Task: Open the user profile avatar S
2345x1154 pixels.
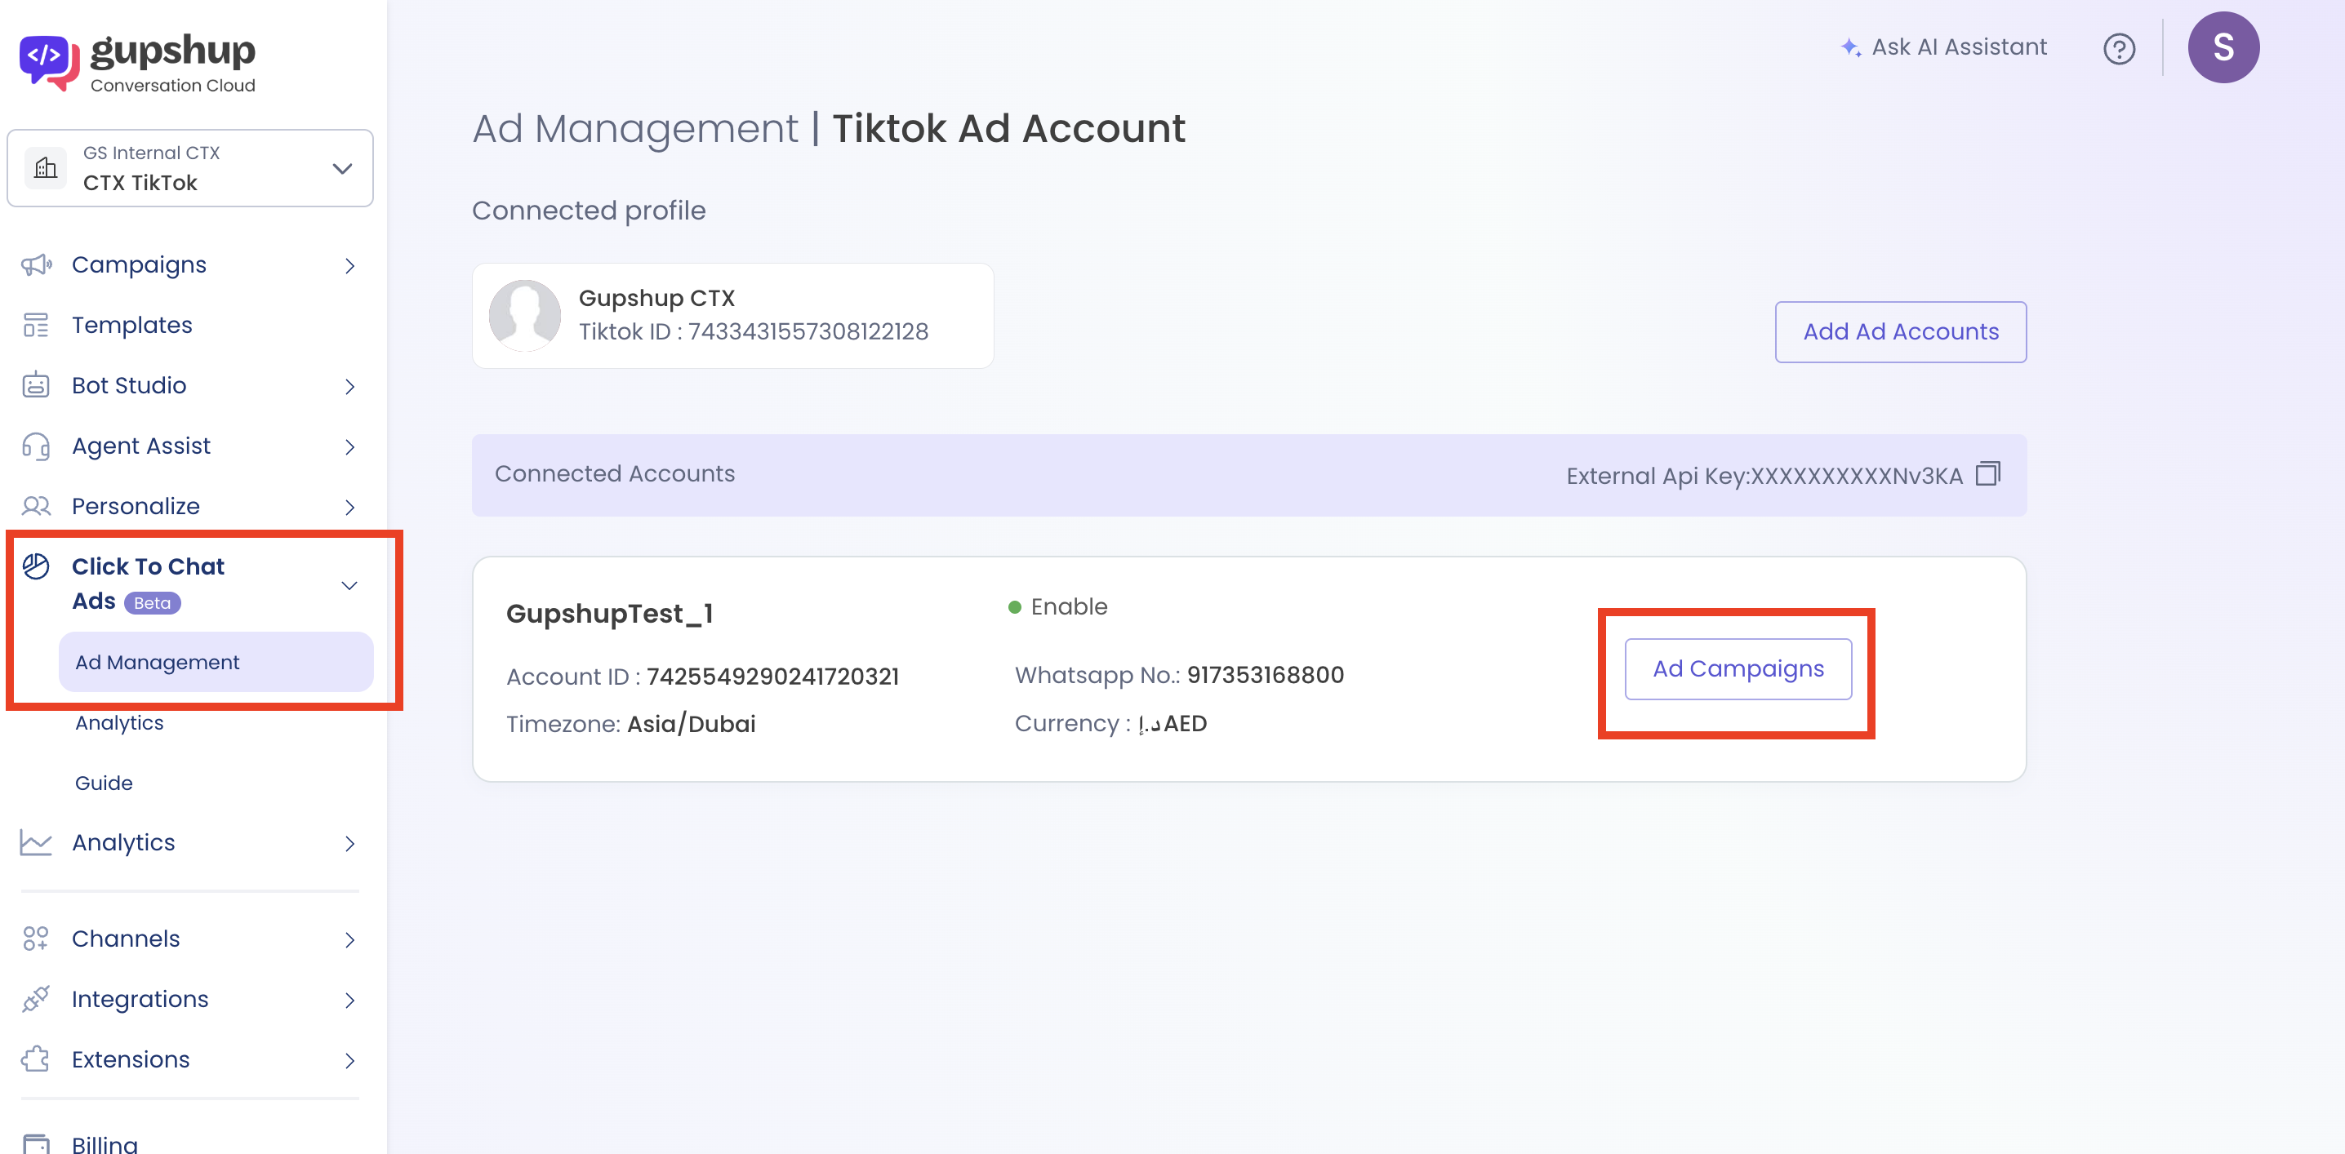Action: click(2222, 47)
